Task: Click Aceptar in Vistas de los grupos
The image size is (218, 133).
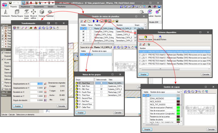Action: pyautogui.click(x=81, y=113)
